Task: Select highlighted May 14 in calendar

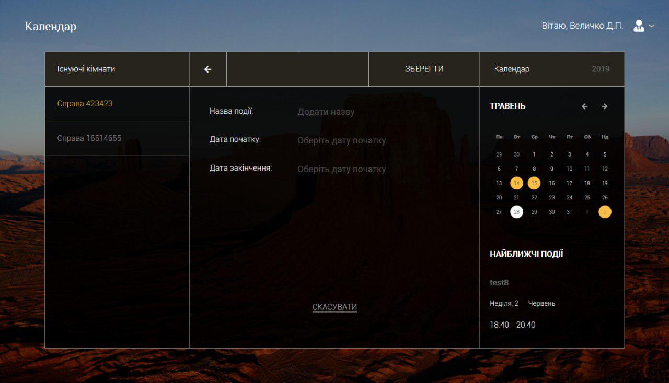Action: click(516, 183)
